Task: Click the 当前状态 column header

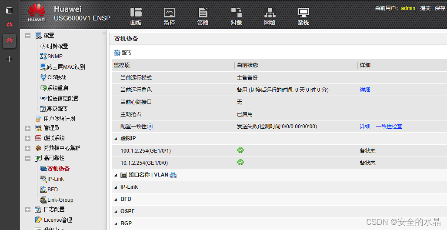Action: point(247,65)
